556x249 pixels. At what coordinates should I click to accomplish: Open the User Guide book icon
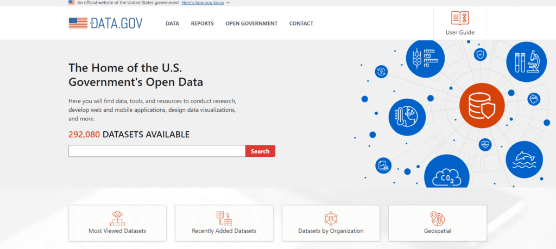point(460,18)
